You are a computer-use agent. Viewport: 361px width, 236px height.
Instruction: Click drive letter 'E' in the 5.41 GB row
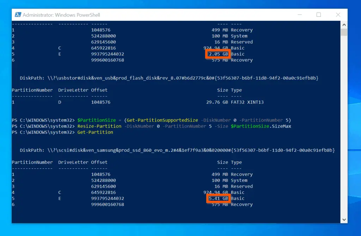pyautogui.click(x=60, y=199)
